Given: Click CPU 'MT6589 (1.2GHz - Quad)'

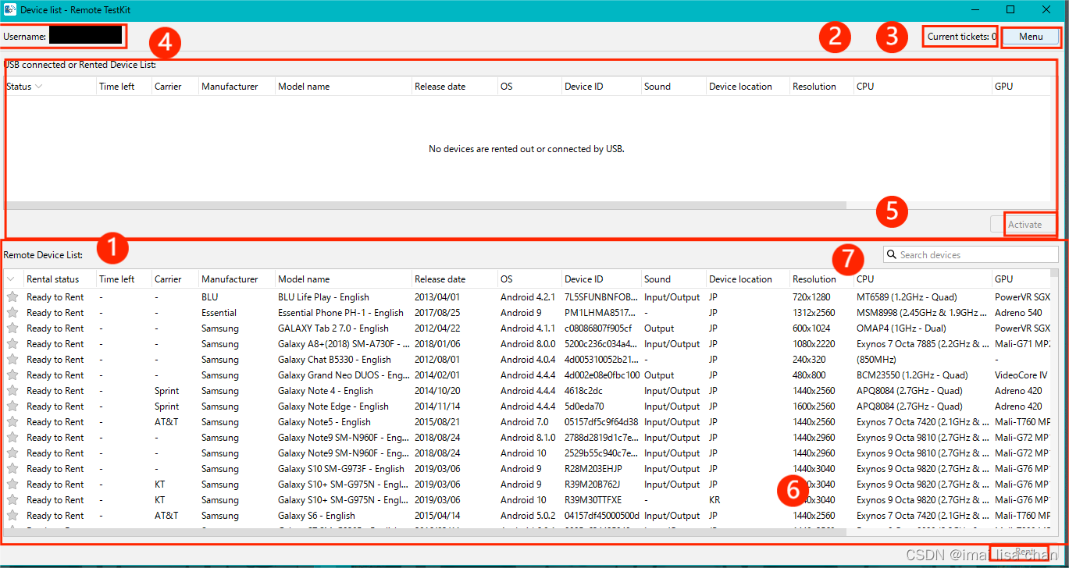Looking at the screenshot, I should pos(907,296).
